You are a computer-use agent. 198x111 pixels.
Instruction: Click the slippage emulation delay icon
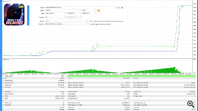click(x=90, y=21)
